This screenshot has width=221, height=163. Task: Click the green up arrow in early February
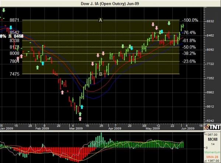coord(37,67)
